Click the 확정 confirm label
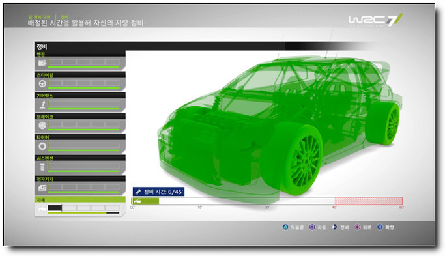The image size is (445, 256). point(390,227)
